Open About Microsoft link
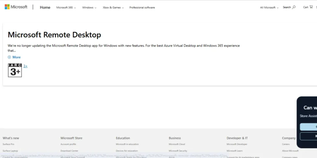 [290, 151]
